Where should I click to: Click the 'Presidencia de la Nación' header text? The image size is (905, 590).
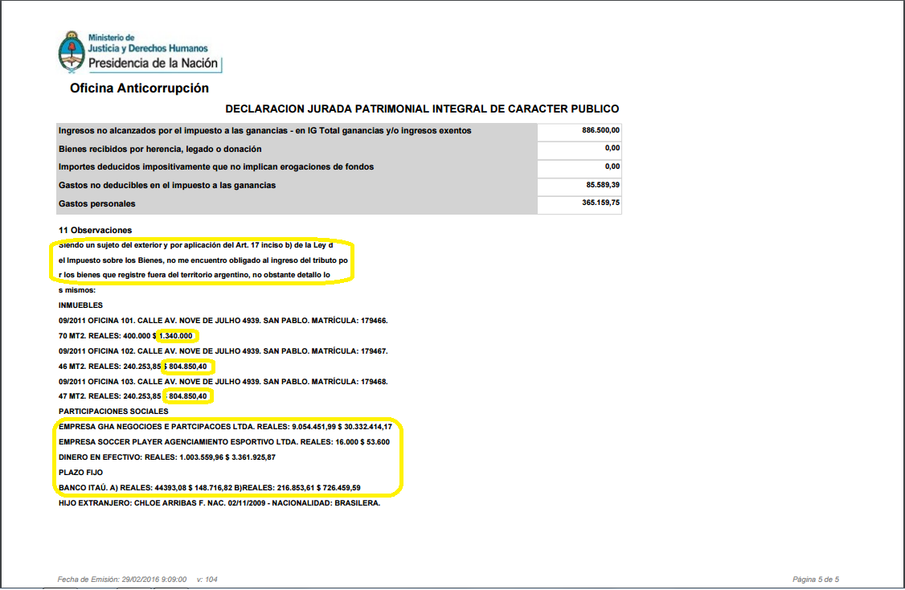point(153,64)
